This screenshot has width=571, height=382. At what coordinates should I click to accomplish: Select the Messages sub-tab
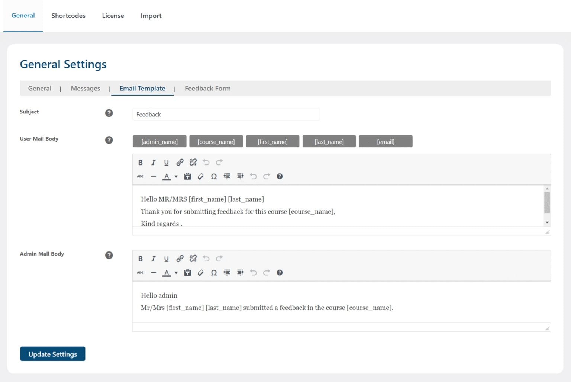[x=86, y=88]
